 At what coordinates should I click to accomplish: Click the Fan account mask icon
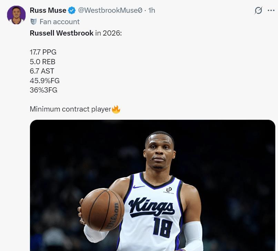[x=33, y=22]
